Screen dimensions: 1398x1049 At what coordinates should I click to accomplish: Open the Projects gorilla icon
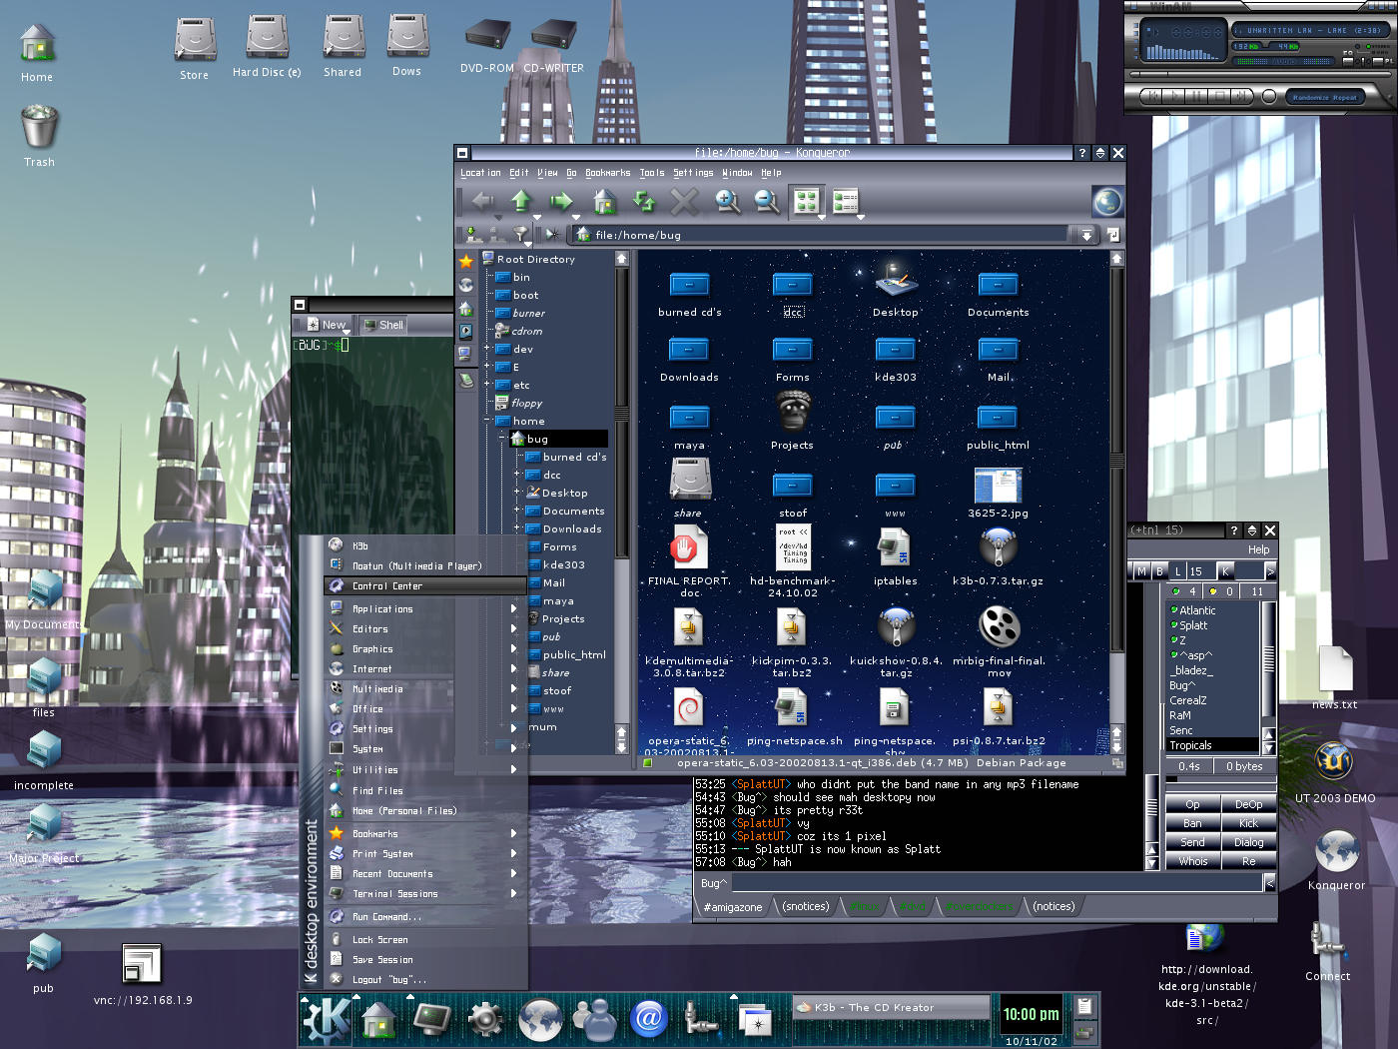(793, 411)
